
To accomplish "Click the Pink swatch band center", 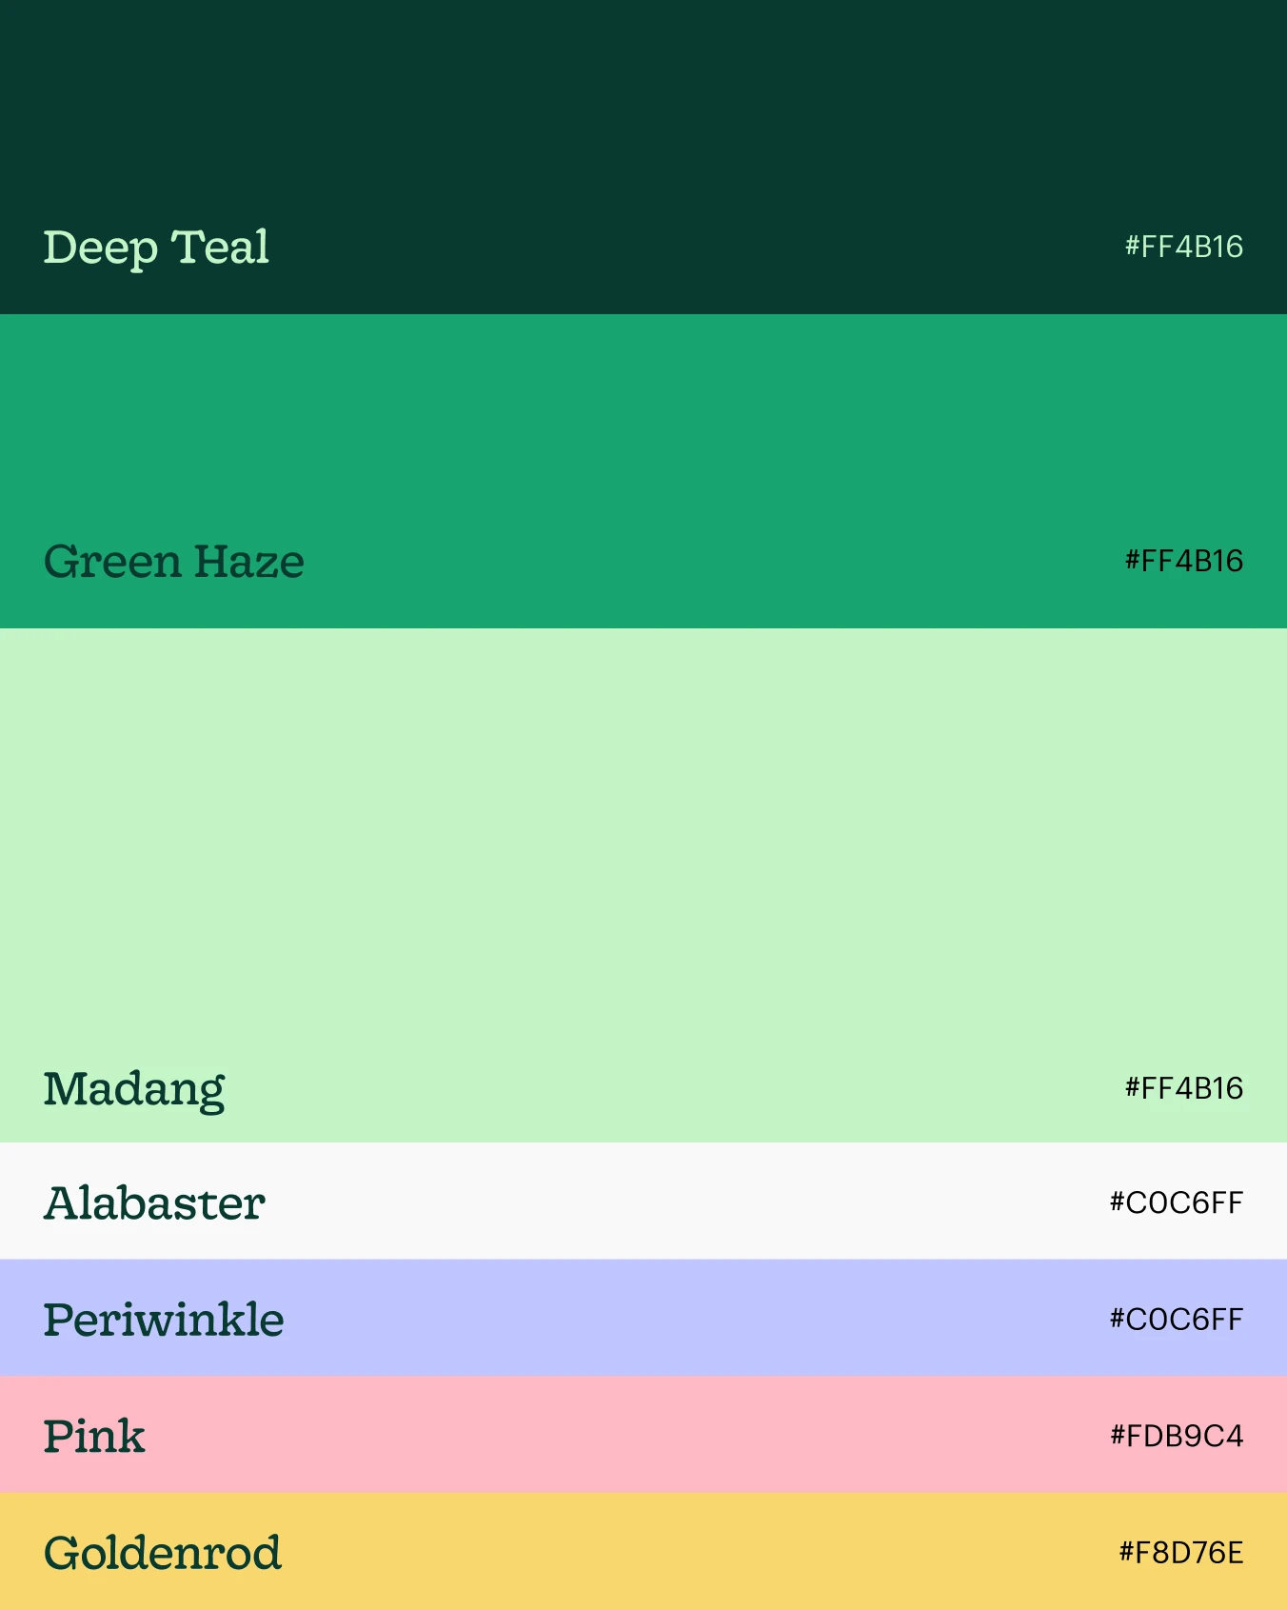I will click(643, 1434).
